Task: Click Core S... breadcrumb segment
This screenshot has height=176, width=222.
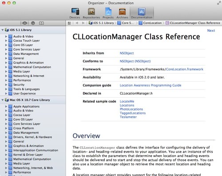Action: (x=126, y=23)
